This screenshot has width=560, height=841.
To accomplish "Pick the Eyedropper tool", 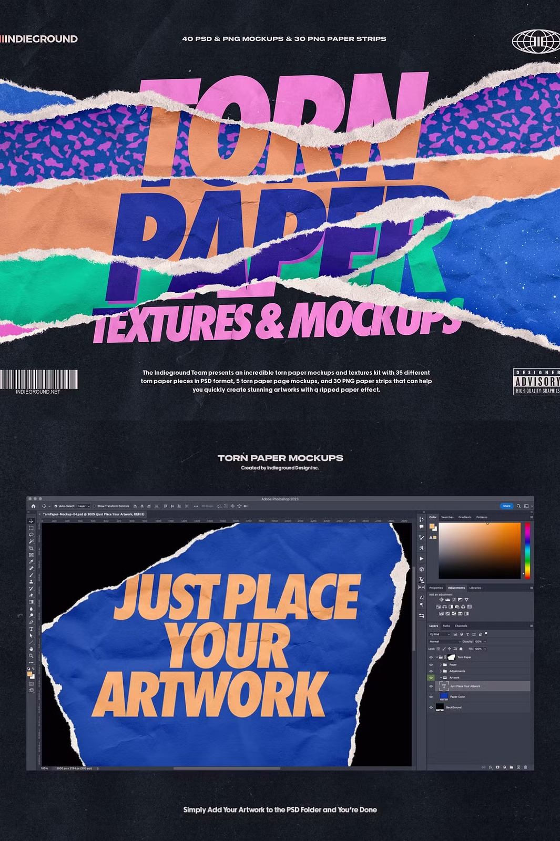I will 31,561.
